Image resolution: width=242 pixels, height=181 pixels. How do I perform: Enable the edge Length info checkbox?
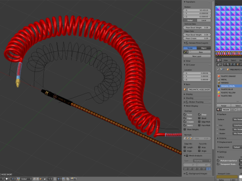click(x=185, y=147)
